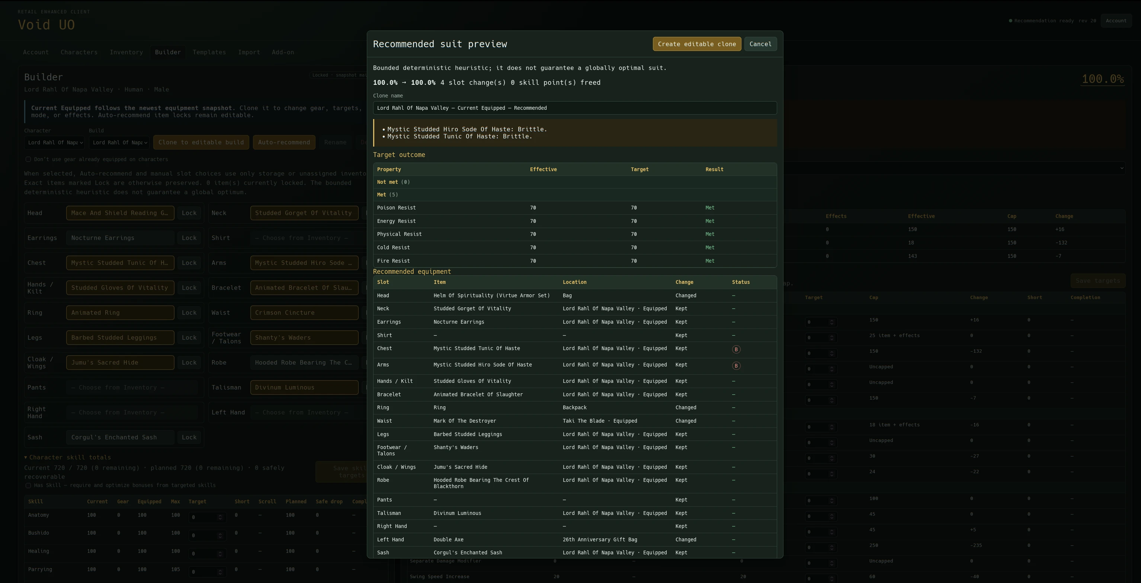Click the Void UO title
This screenshot has width=1141, height=583.
pyautogui.click(x=46, y=25)
